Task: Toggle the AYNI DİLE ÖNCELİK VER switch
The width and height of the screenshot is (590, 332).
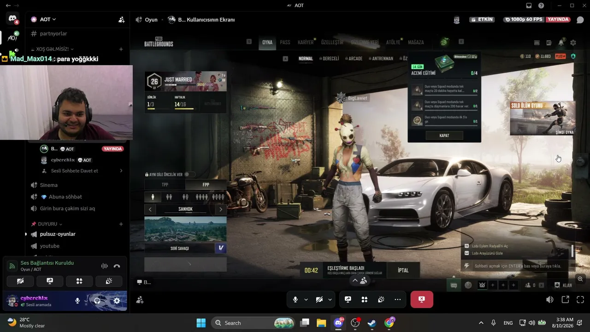Action: [189, 174]
